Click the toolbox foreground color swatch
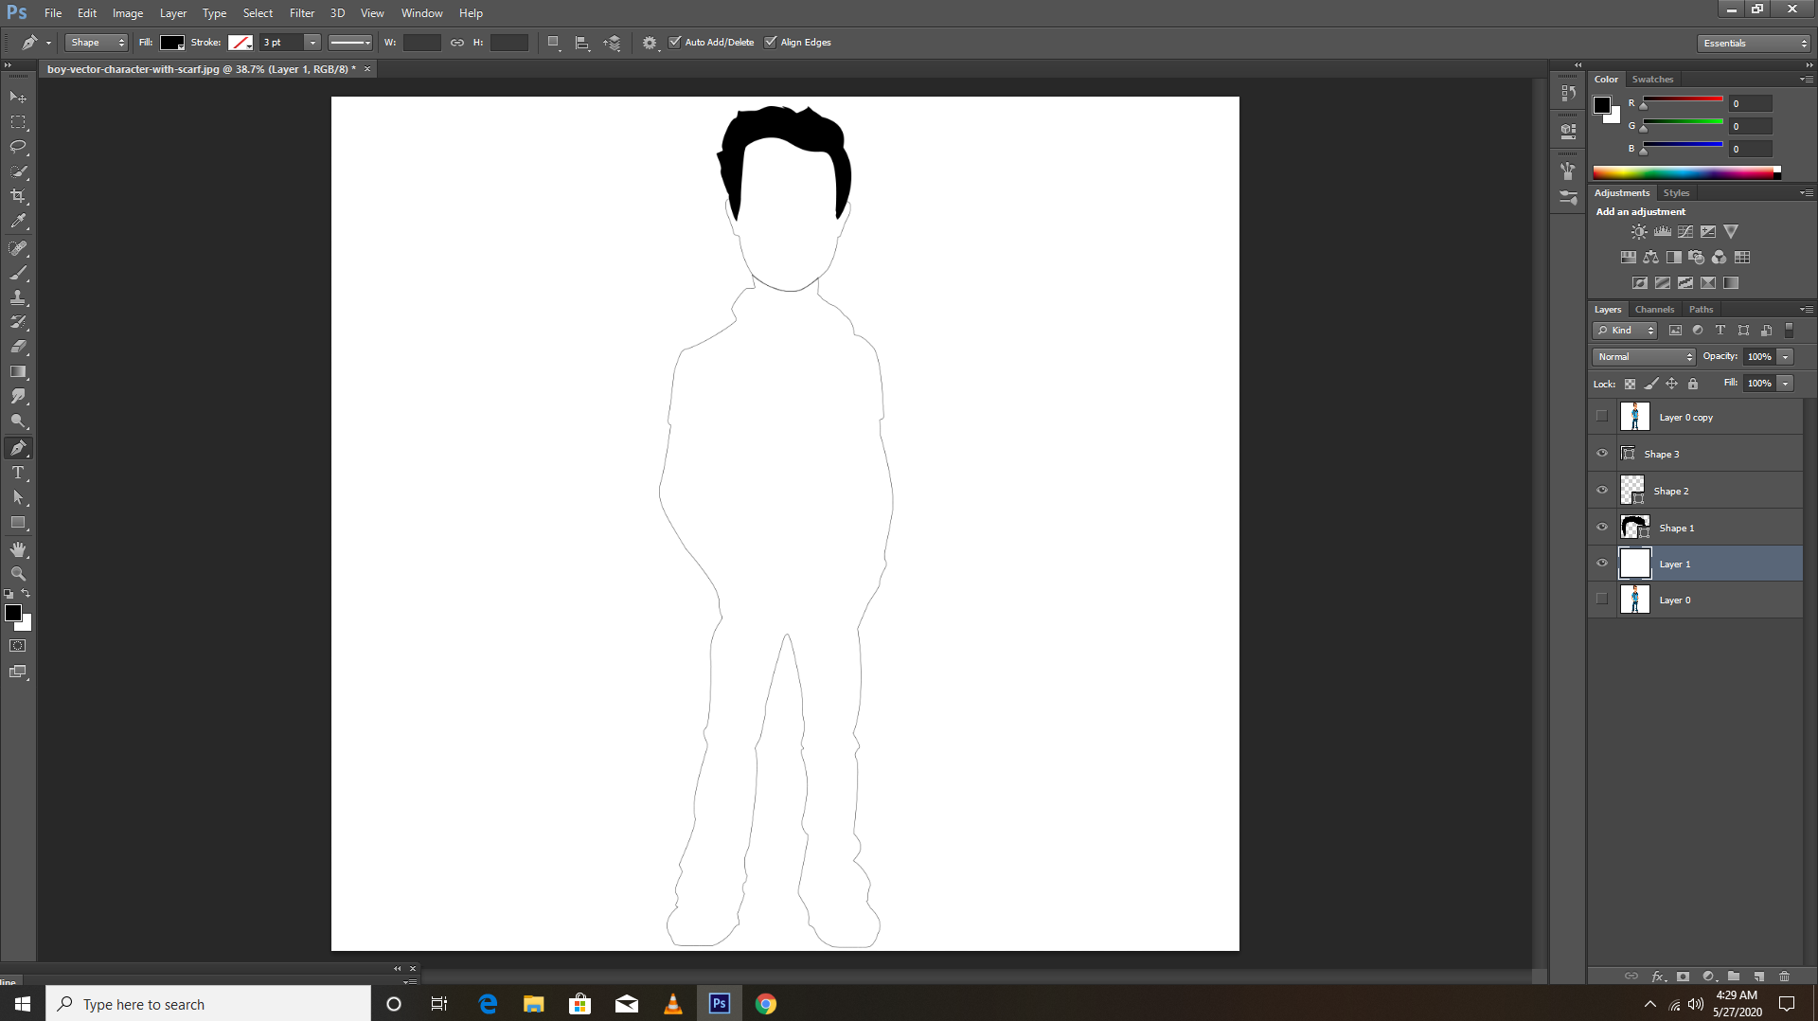Screen dimensions: 1818x1021 click(x=13, y=613)
